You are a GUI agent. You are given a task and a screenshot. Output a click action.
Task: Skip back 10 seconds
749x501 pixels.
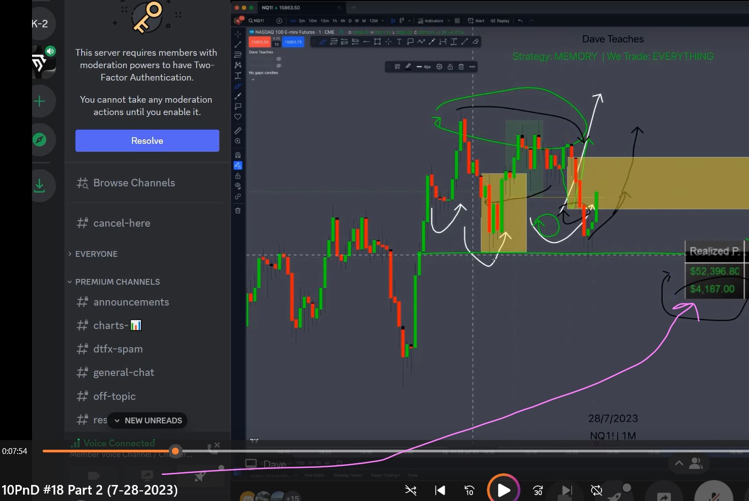click(469, 490)
